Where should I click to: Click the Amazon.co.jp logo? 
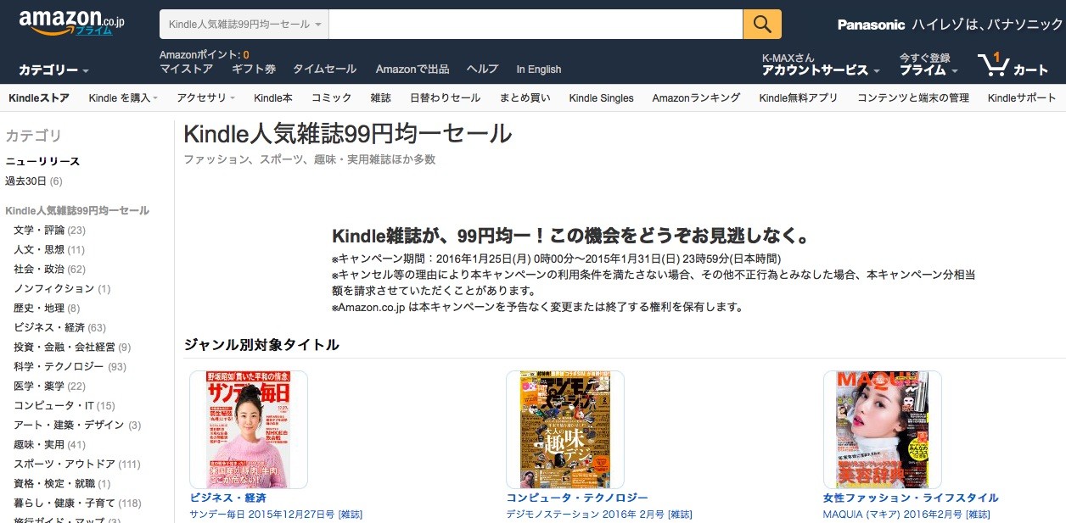click(72, 24)
